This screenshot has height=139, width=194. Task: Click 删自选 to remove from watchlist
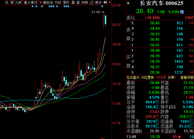pos(48,2)
